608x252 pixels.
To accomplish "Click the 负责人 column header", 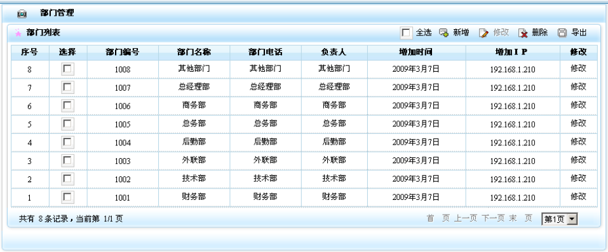I will [334, 52].
